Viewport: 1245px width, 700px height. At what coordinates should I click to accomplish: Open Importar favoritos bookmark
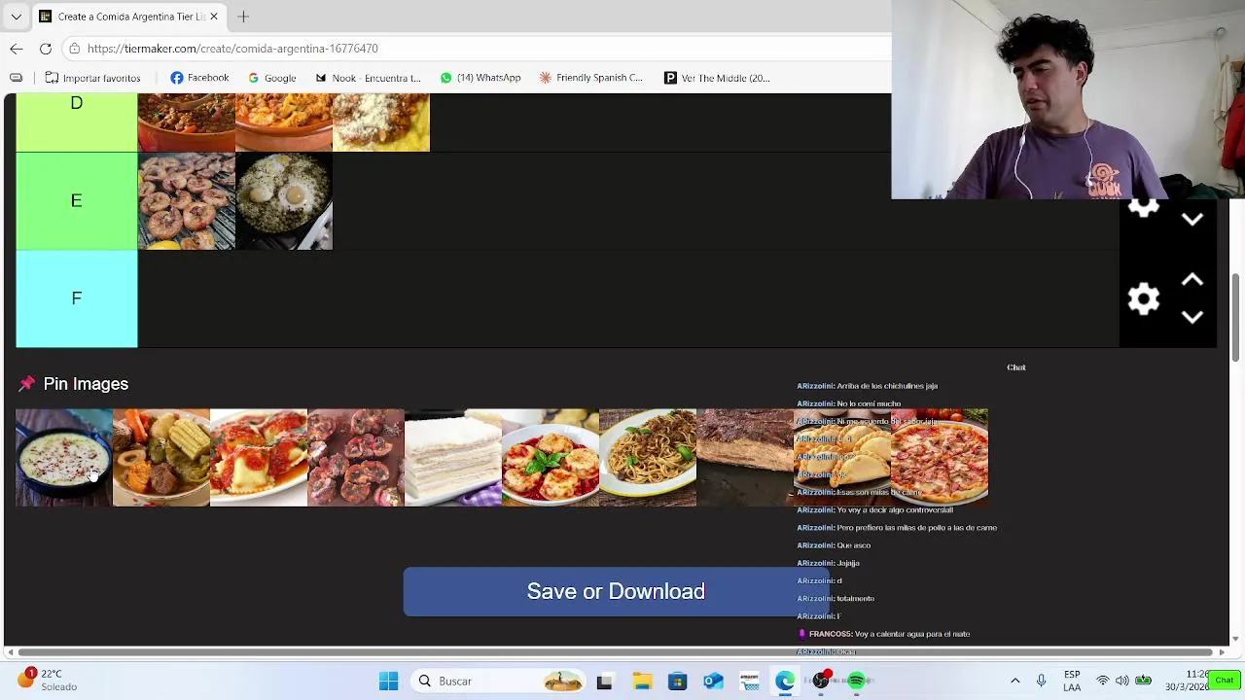(x=92, y=78)
